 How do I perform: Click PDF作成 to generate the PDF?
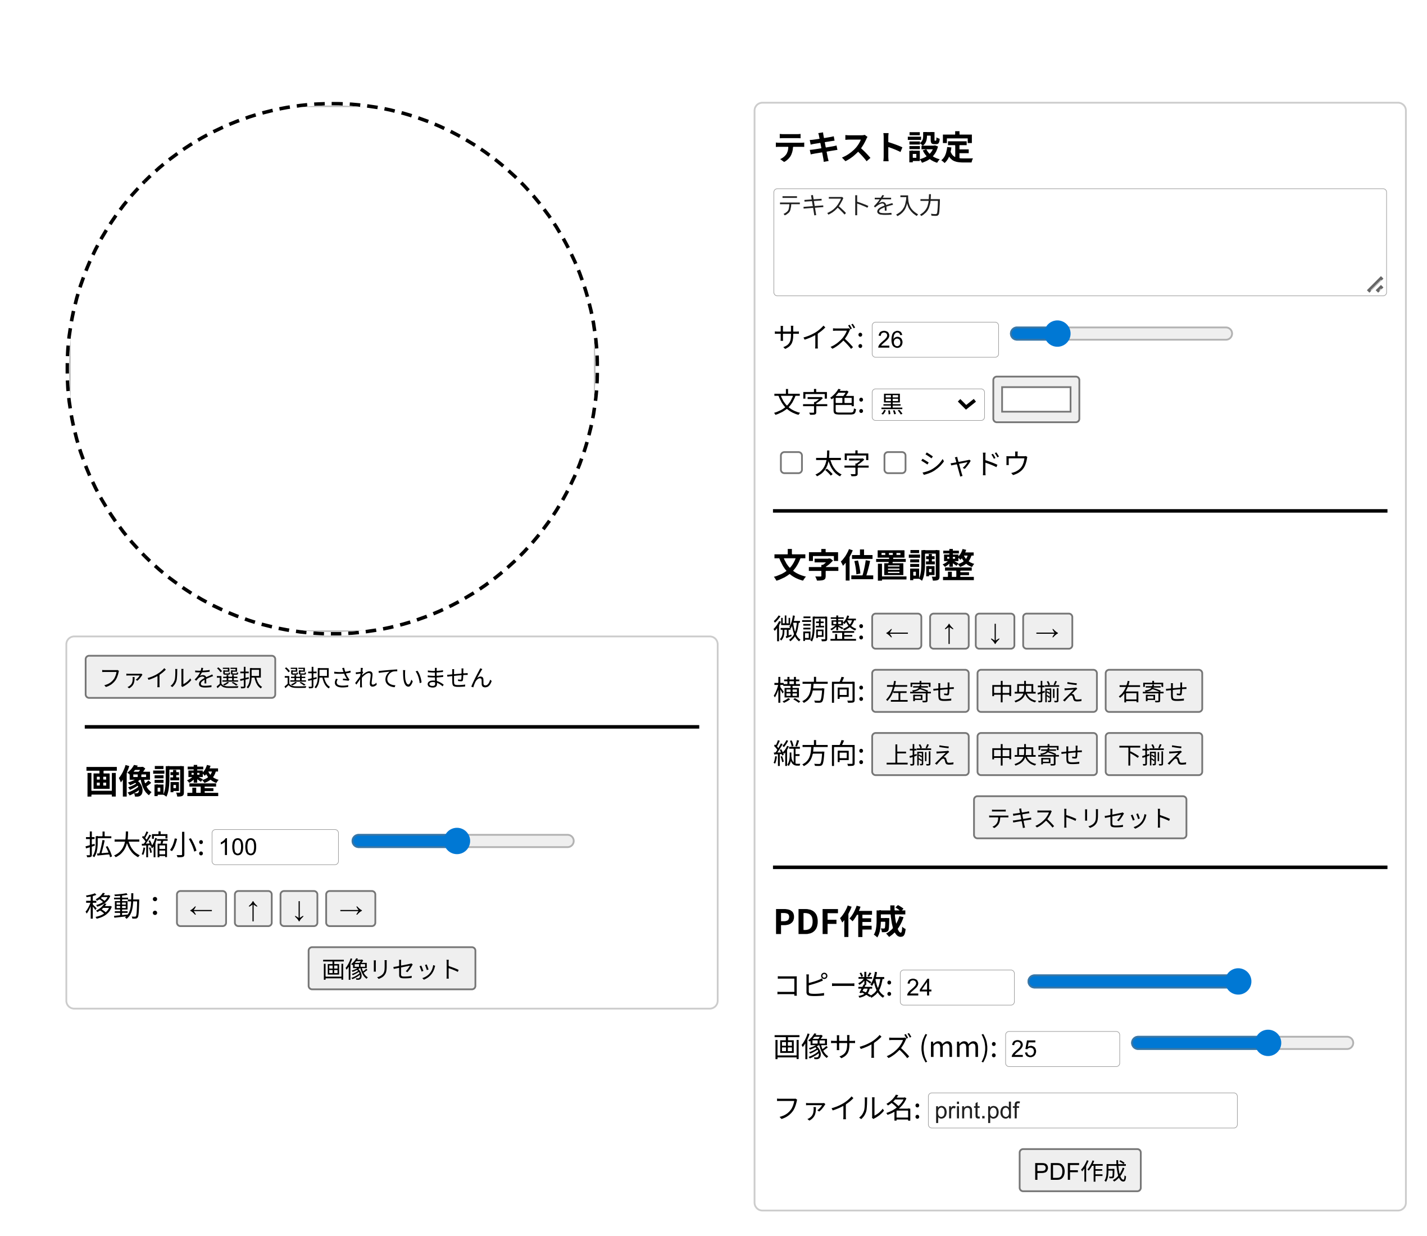tap(1079, 1170)
